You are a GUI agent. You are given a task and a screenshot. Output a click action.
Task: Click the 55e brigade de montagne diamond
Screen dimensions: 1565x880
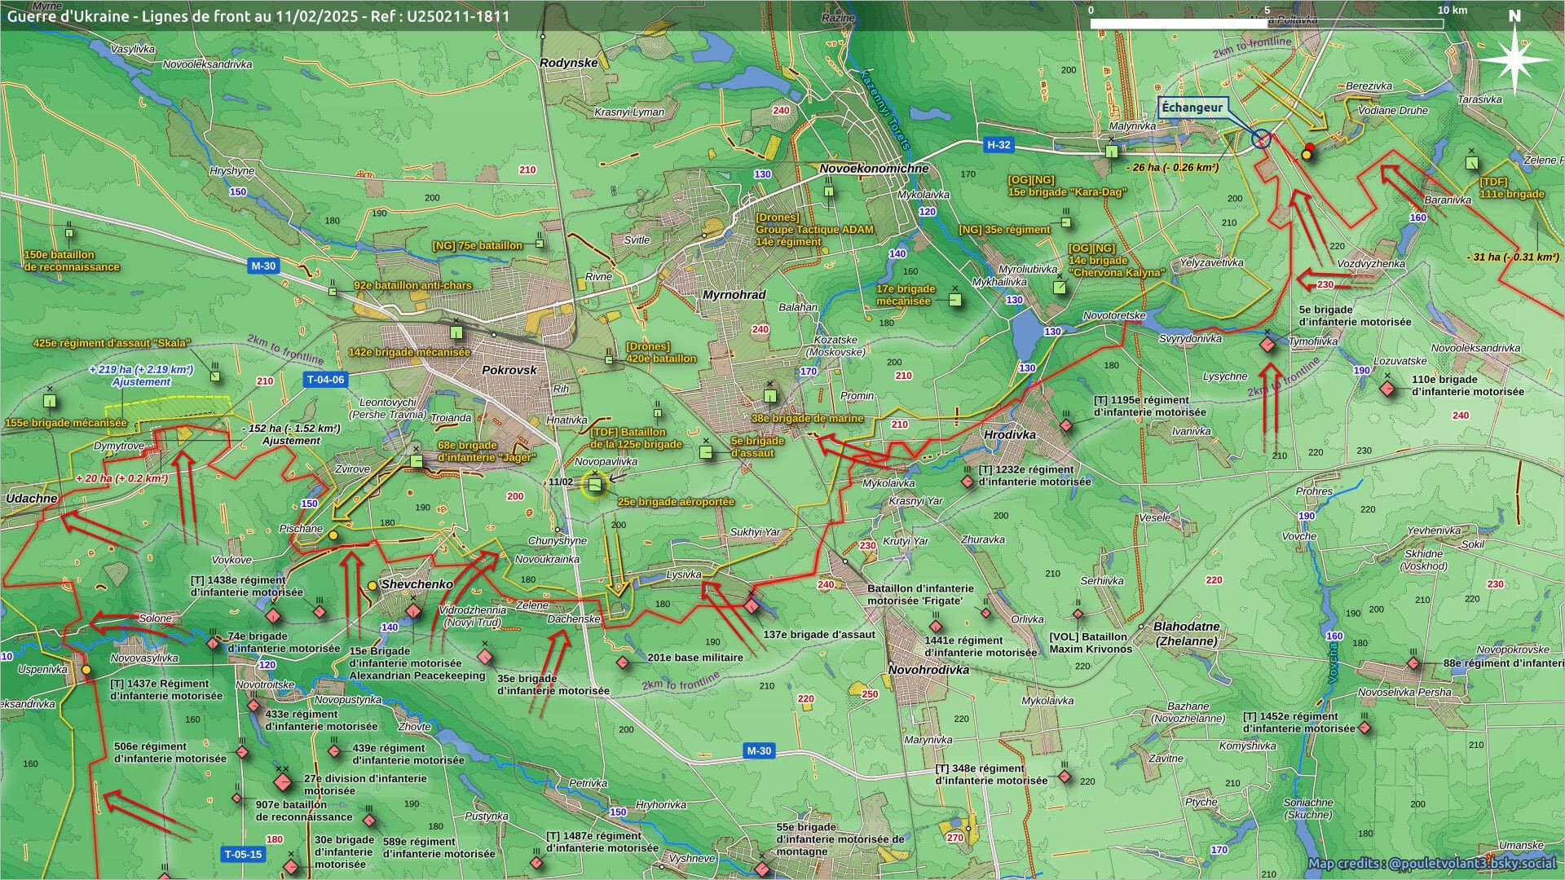(x=762, y=870)
